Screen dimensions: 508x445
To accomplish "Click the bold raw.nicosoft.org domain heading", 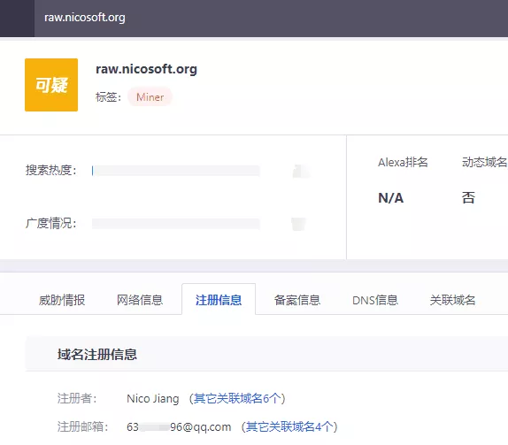I will point(146,69).
